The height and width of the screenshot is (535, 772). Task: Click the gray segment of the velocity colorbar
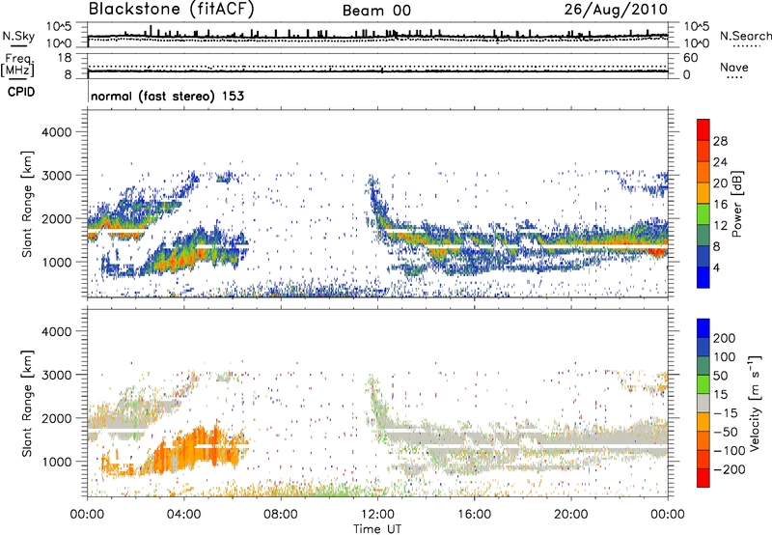tap(703, 404)
